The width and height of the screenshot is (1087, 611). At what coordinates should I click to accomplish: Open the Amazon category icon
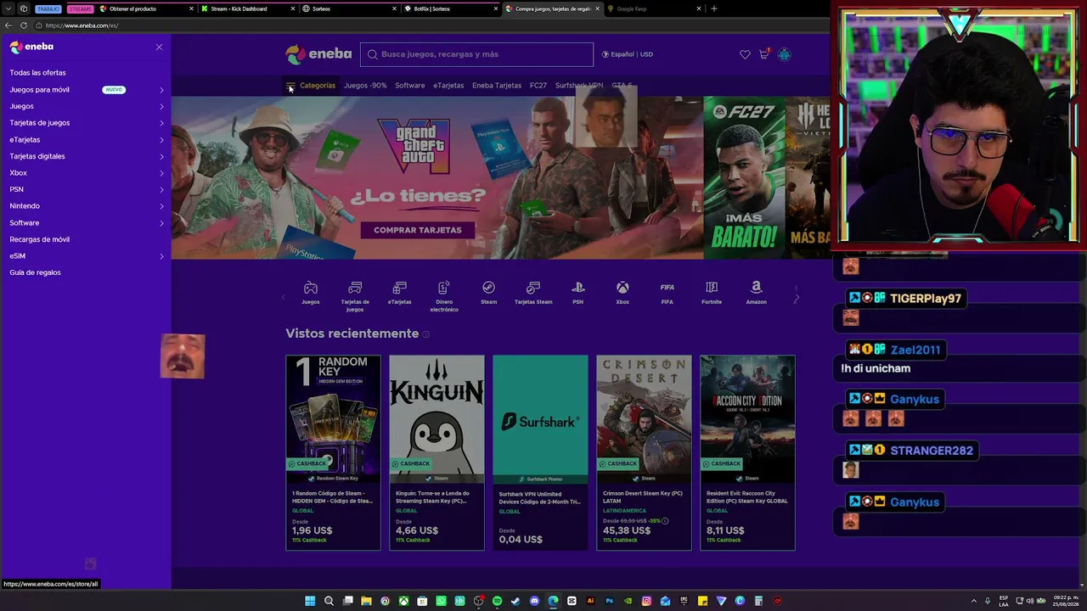pyautogui.click(x=756, y=293)
